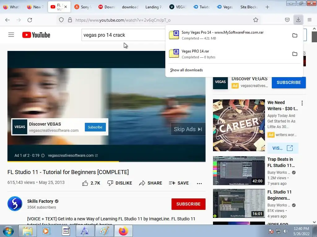Click Skills Factory channel name

(40, 201)
